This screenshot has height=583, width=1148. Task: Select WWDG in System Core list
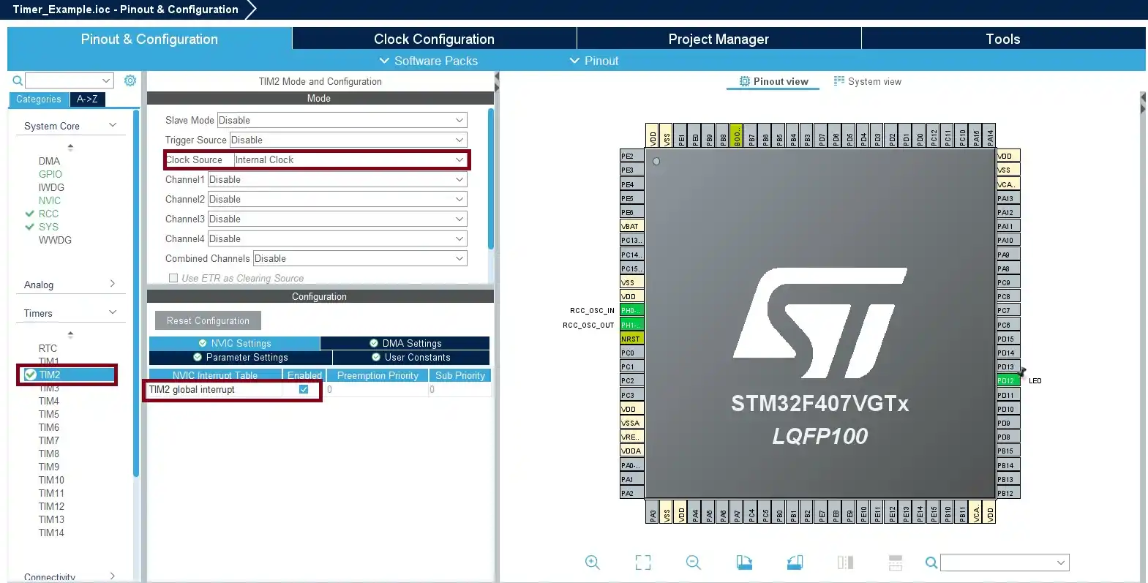[55, 240]
